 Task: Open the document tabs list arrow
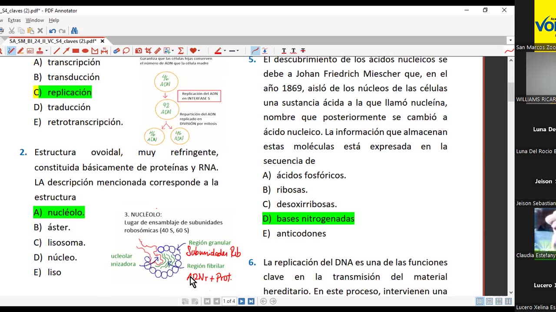pyautogui.click(x=510, y=41)
